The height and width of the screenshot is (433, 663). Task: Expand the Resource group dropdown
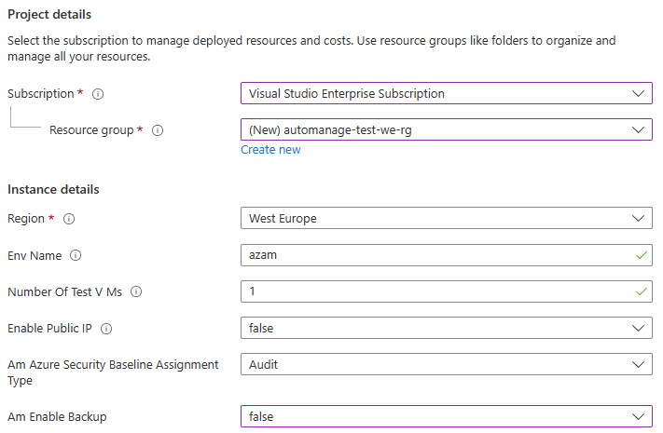[446, 130]
